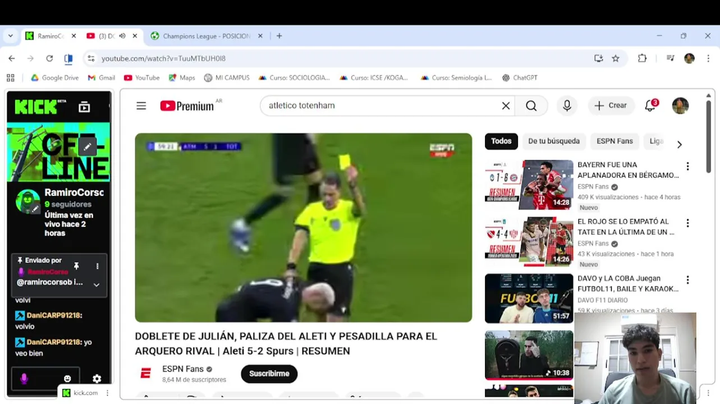This screenshot has width=720, height=404.
Task: Click the video player showing Aleti match
Action: [304, 227]
